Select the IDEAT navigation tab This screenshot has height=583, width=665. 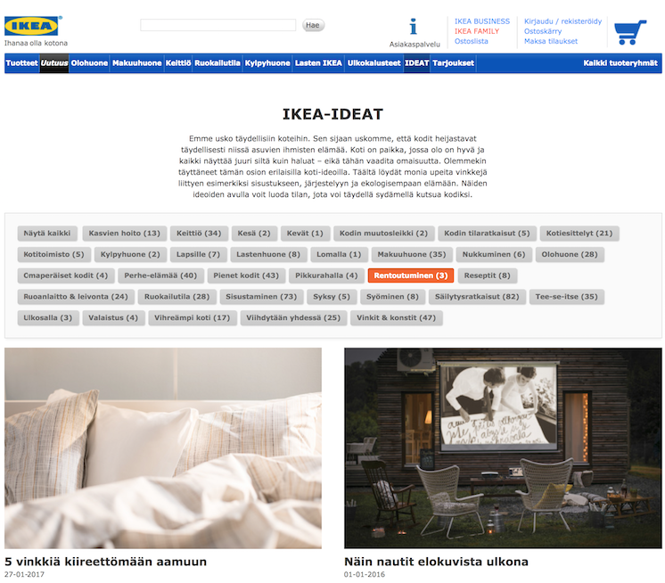(x=416, y=63)
